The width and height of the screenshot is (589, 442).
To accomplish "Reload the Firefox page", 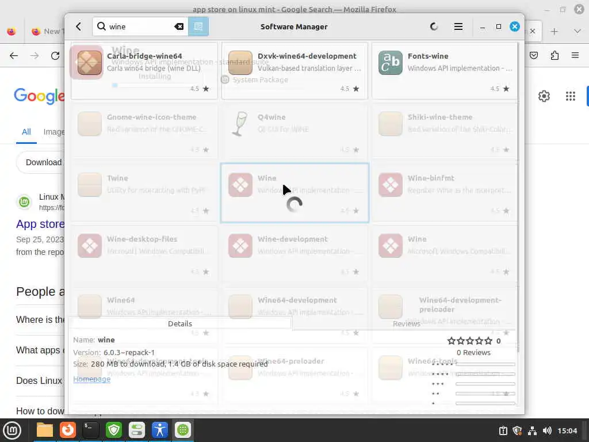I will pos(55,56).
